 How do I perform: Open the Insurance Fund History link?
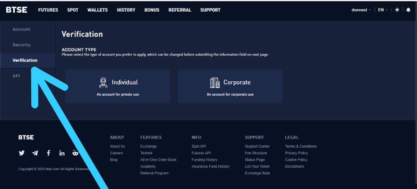coord(210,166)
